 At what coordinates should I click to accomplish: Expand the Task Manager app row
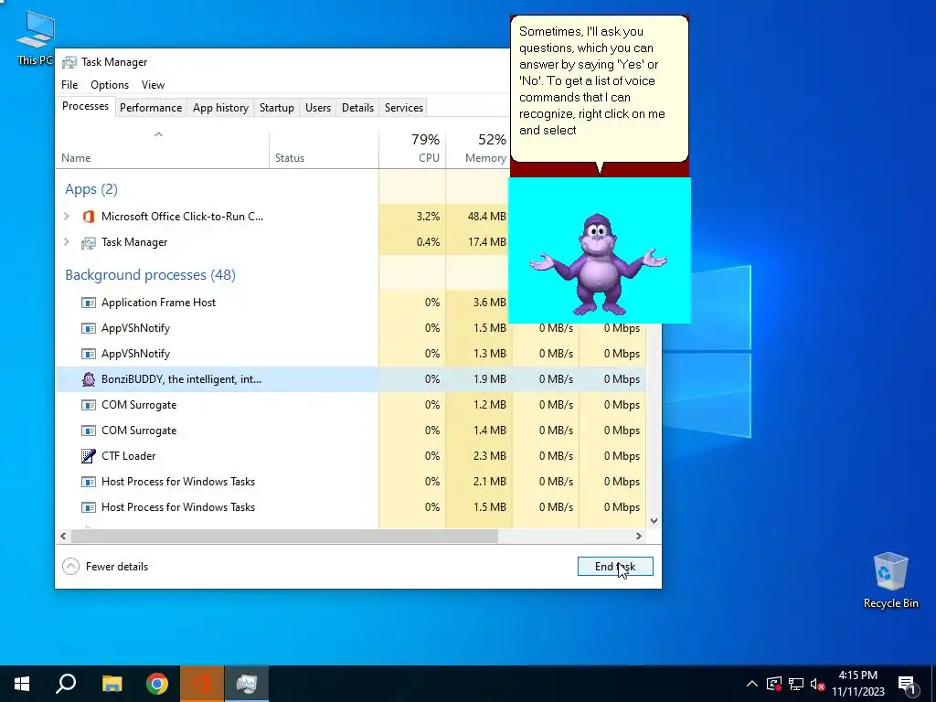(66, 242)
